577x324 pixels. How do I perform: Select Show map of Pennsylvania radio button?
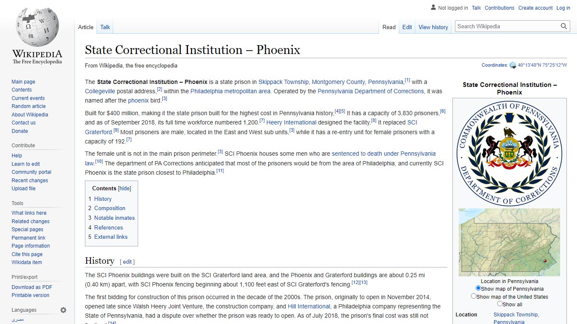tap(478, 288)
